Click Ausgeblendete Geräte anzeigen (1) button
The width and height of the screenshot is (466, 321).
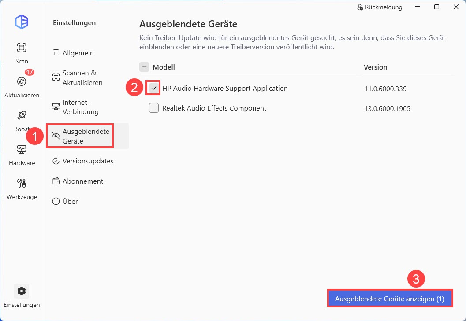(x=390, y=299)
